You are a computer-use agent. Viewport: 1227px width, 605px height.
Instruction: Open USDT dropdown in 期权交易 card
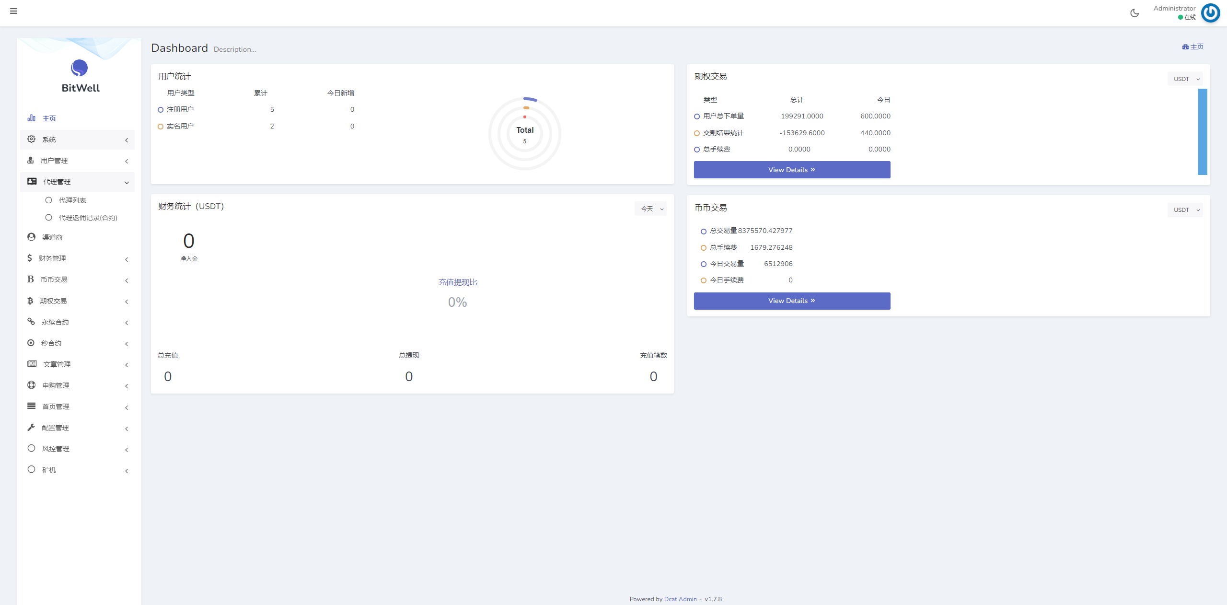click(x=1185, y=79)
